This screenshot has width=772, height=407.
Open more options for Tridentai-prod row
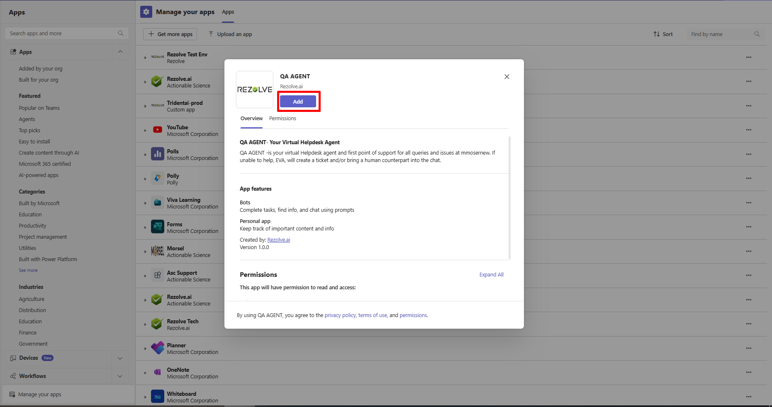pos(748,106)
